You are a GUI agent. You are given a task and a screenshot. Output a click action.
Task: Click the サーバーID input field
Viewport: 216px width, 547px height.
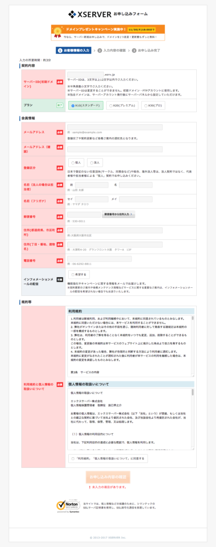coord(85,75)
